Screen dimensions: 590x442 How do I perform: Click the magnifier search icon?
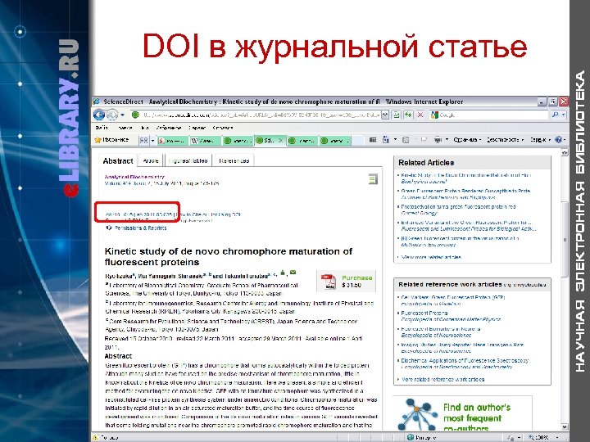555,115
